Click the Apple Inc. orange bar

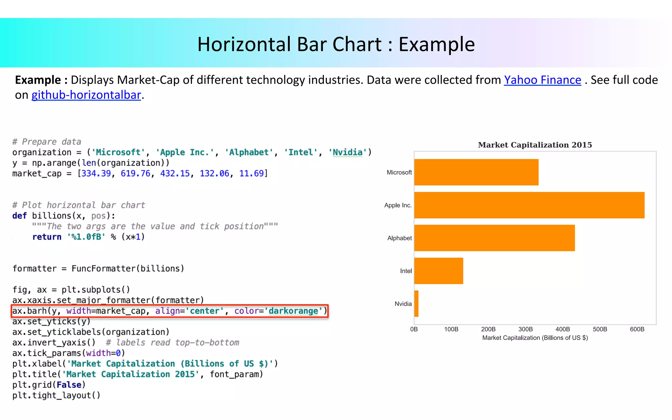point(529,205)
